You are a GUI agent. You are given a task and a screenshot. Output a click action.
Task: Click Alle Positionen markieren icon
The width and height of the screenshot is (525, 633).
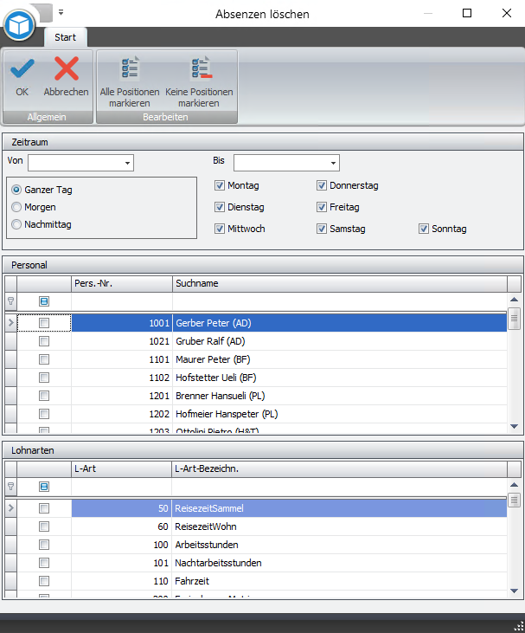pyautogui.click(x=130, y=71)
